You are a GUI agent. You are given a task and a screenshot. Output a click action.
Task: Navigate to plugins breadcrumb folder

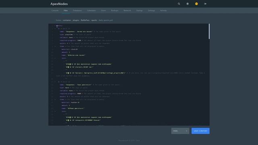pos(76,20)
